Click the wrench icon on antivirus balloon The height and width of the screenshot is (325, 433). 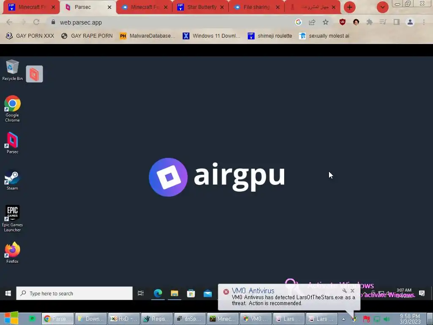(344, 290)
